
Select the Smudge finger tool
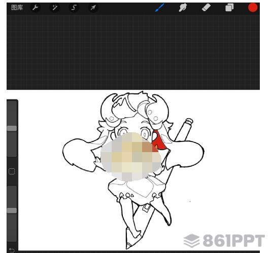(x=183, y=8)
